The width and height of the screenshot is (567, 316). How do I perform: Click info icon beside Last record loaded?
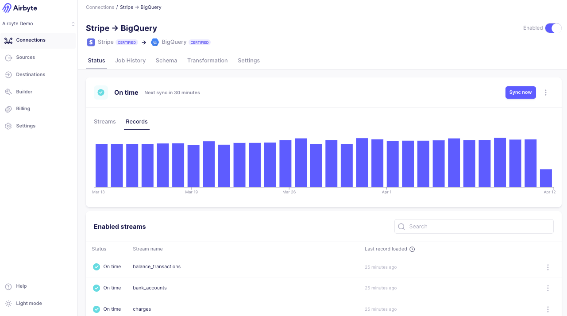tap(412, 249)
